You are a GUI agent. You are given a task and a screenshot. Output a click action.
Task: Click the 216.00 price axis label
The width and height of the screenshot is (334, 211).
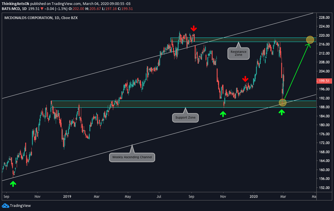click(x=324, y=44)
